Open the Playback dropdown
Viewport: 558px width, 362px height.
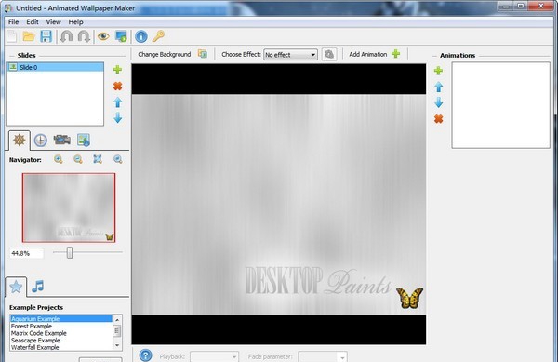click(x=214, y=356)
